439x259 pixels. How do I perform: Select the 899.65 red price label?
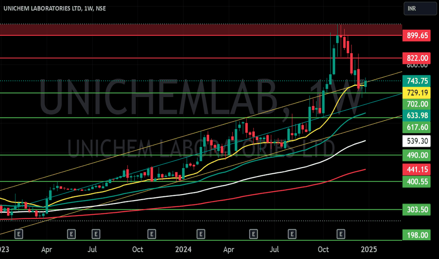point(416,36)
